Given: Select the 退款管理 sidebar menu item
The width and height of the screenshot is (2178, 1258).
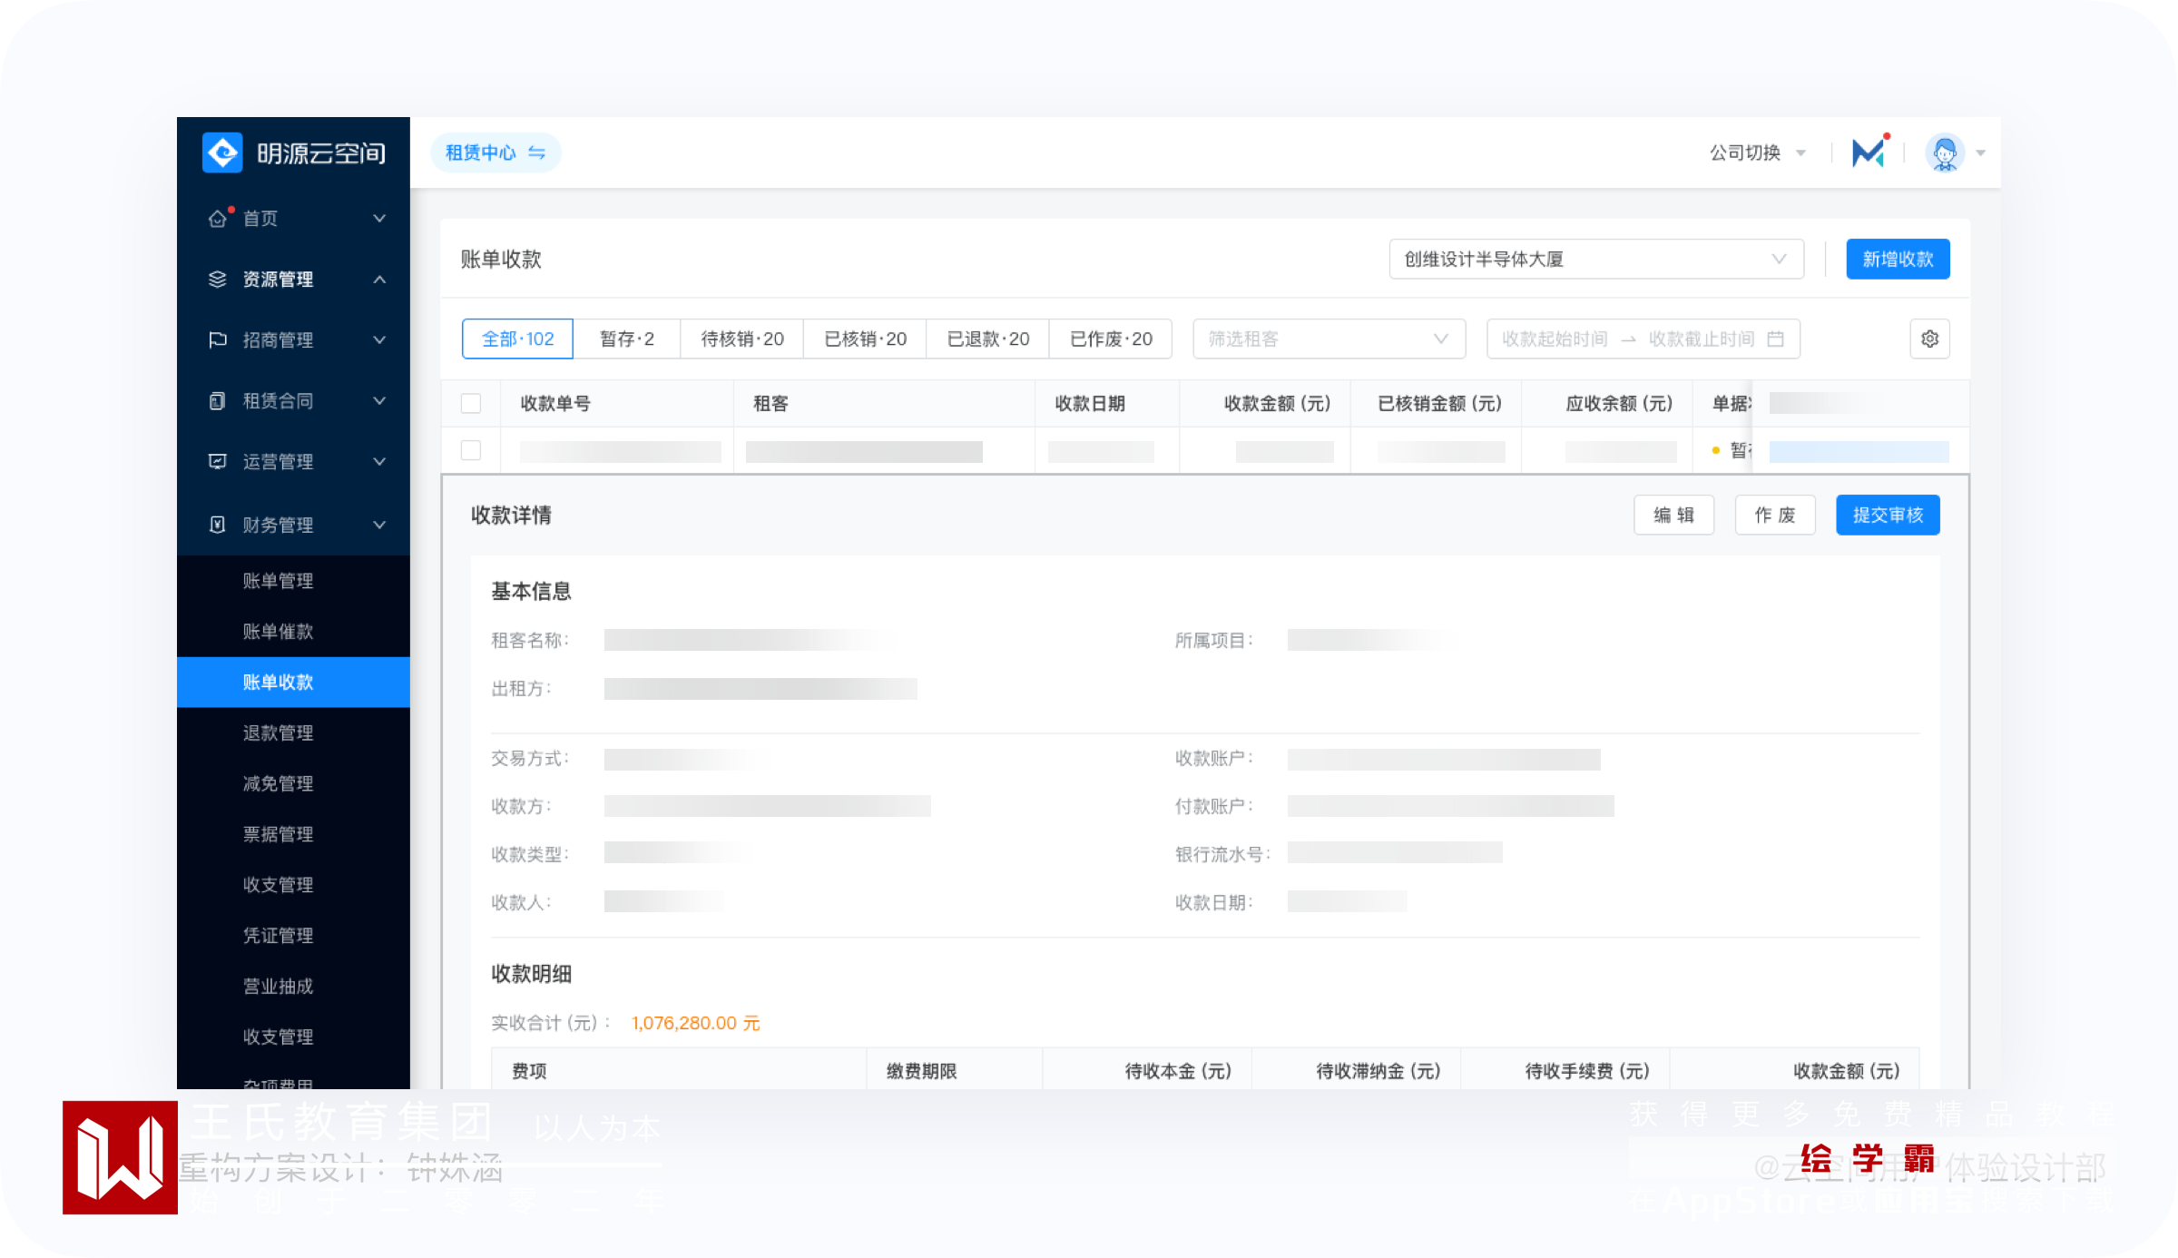Looking at the screenshot, I should tap(278, 732).
